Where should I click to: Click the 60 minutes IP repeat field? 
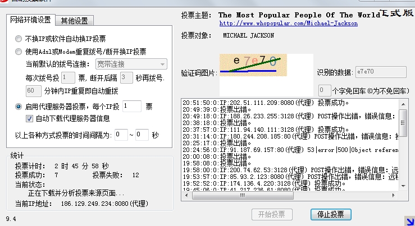click(33, 91)
